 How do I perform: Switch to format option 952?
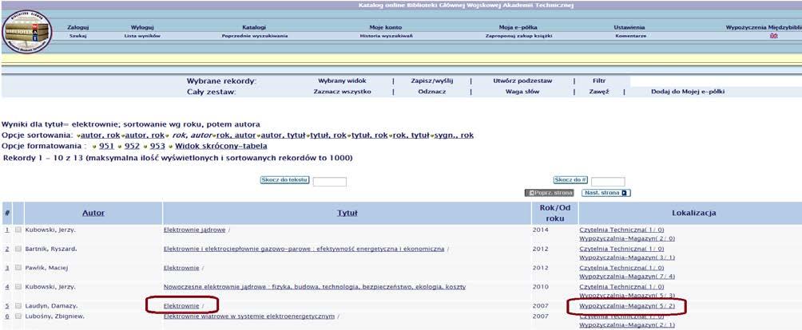132,147
